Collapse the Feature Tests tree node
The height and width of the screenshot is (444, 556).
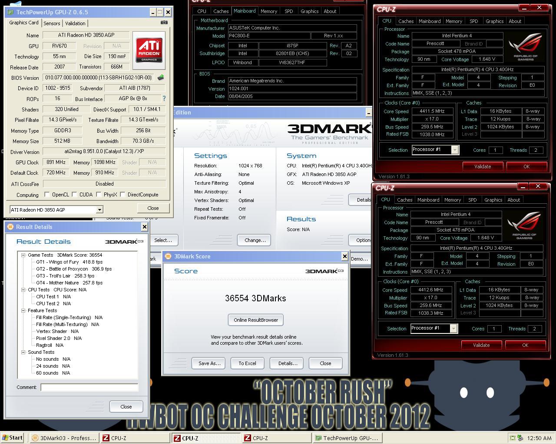[23, 310]
